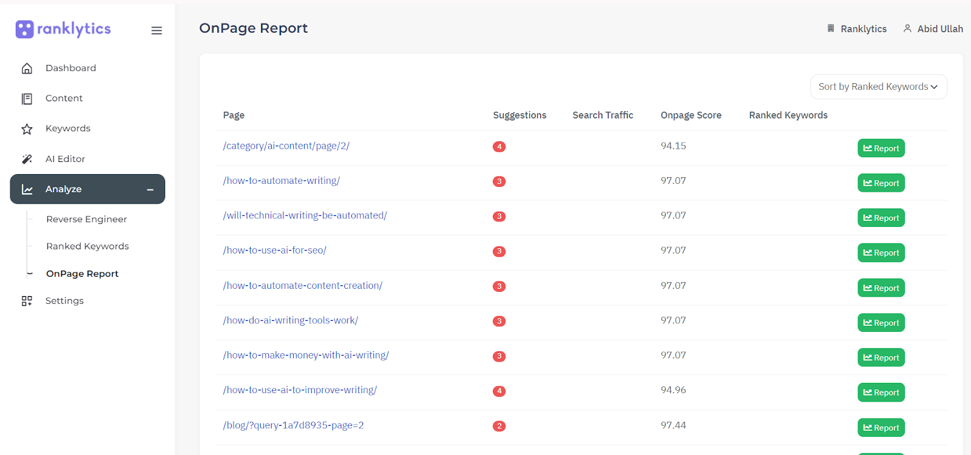Click Report for /category/ai-content/page/2/
The width and height of the screenshot is (971, 455).
point(881,149)
